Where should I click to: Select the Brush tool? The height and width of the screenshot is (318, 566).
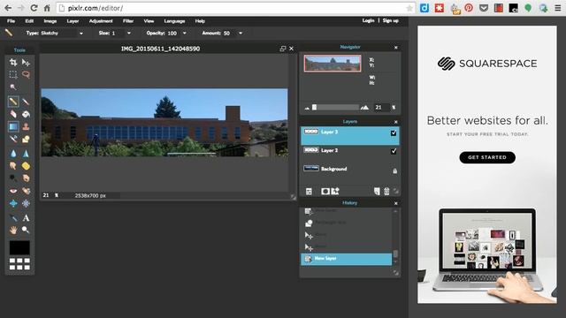tap(26, 102)
